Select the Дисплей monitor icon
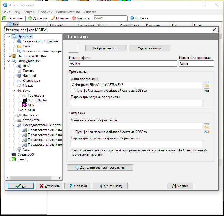 pos(19,76)
